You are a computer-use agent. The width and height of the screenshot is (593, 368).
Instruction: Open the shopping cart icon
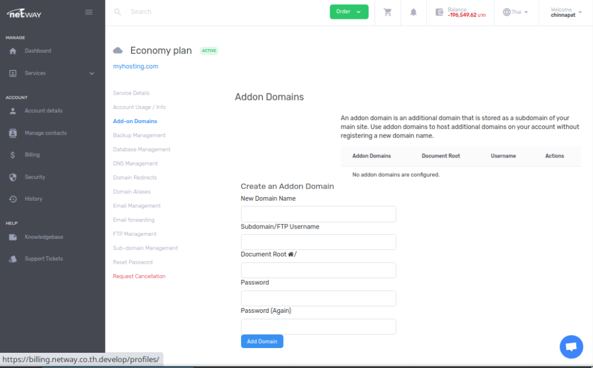point(387,12)
